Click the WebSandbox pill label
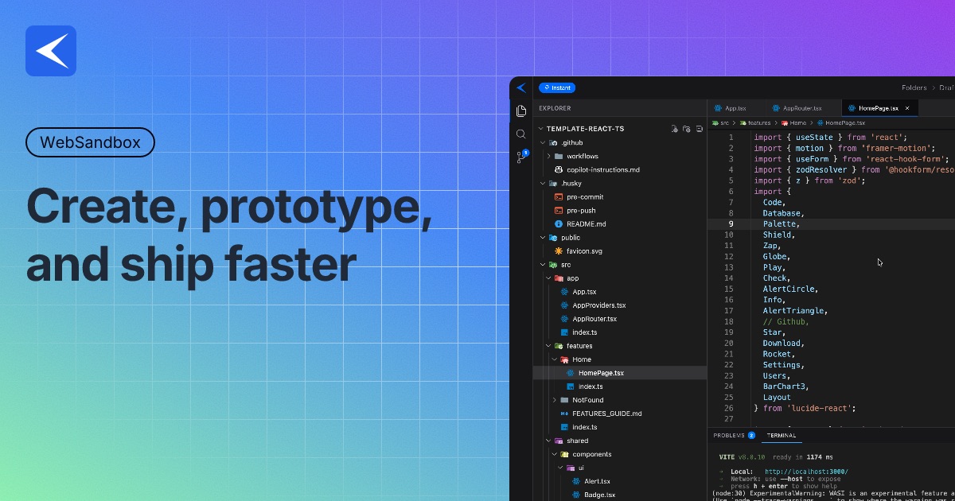This screenshot has width=955, height=501. point(91,142)
